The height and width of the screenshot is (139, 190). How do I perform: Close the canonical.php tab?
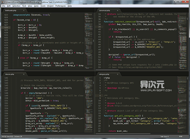point(118,10)
